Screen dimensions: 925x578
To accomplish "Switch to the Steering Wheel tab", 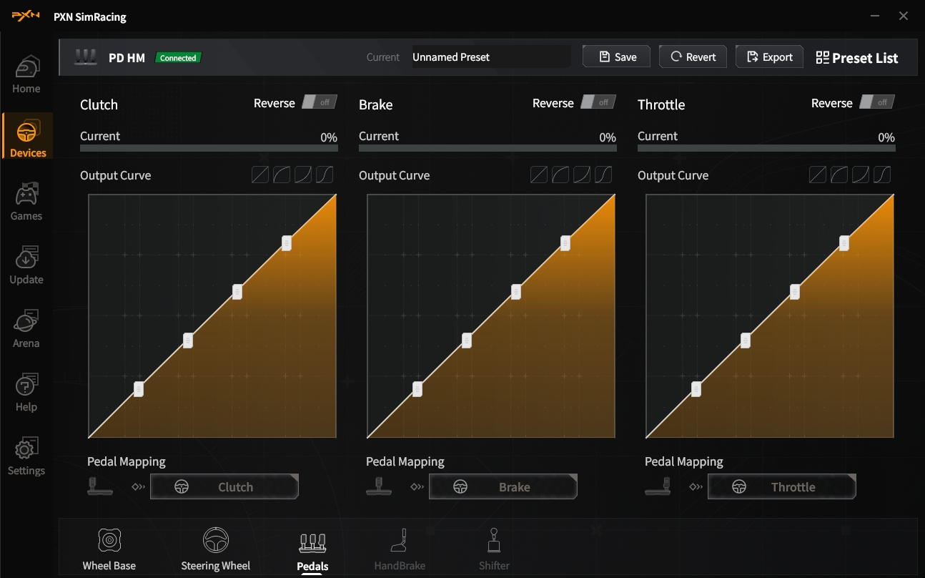I will pyautogui.click(x=215, y=549).
